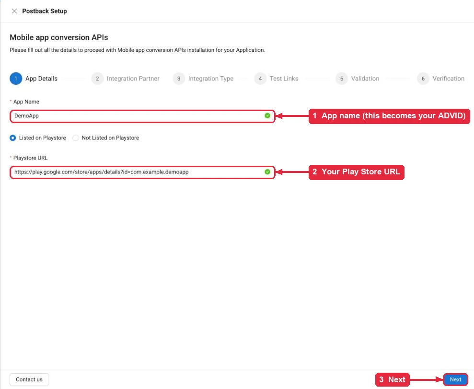The height and width of the screenshot is (389, 474).
Task: Go to Integration Type step
Action: [203, 79]
